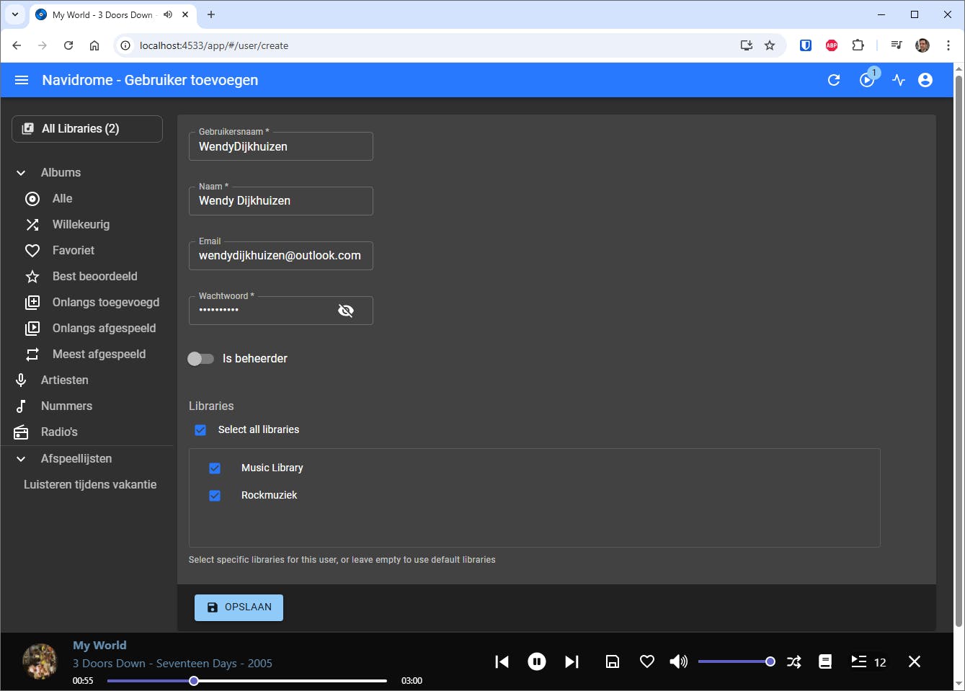
Task: Click the Opslaan button
Action: [x=239, y=607]
